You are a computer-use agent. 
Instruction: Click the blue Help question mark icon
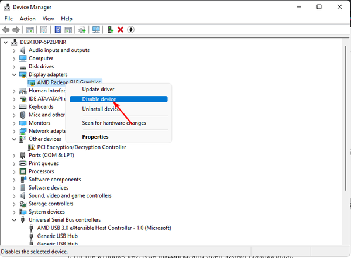(58, 30)
